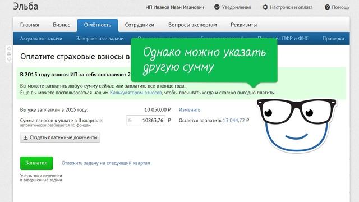Select the Актуальные задачи submenu
The height and width of the screenshot is (202, 359).
click(41, 39)
